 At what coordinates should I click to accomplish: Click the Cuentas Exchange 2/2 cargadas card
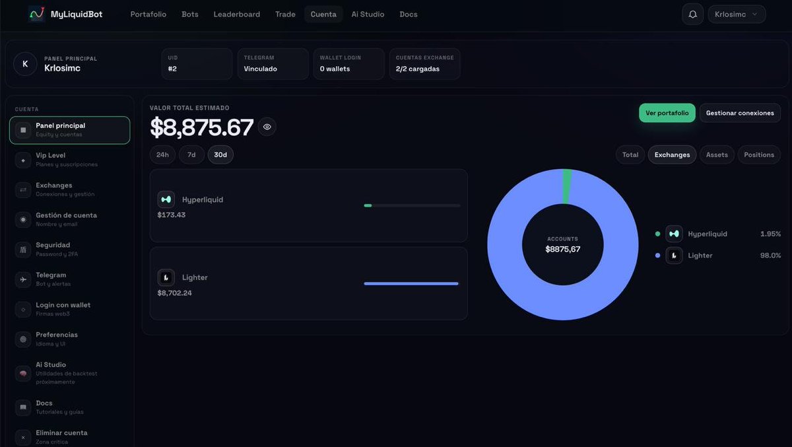pyautogui.click(x=424, y=64)
